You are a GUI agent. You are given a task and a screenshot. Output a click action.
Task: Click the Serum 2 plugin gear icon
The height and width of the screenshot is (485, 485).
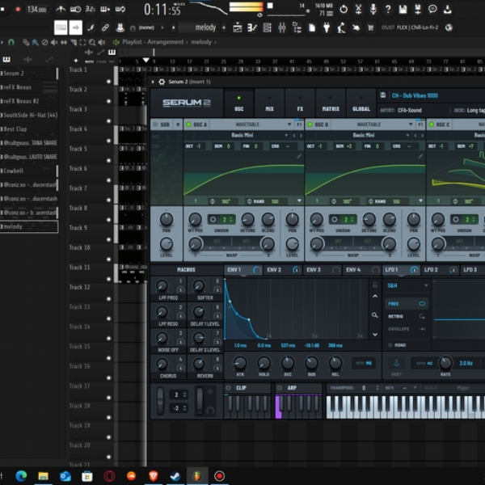click(x=162, y=82)
